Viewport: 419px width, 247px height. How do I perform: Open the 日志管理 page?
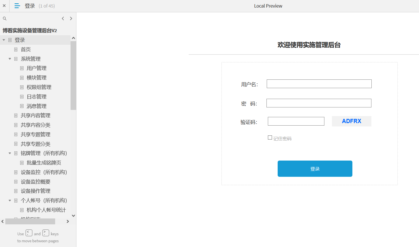click(x=36, y=97)
